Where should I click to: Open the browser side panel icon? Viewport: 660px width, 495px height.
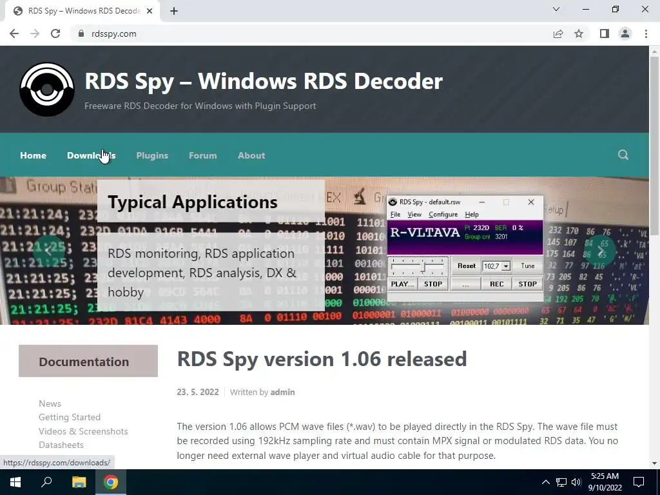(605, 34)
